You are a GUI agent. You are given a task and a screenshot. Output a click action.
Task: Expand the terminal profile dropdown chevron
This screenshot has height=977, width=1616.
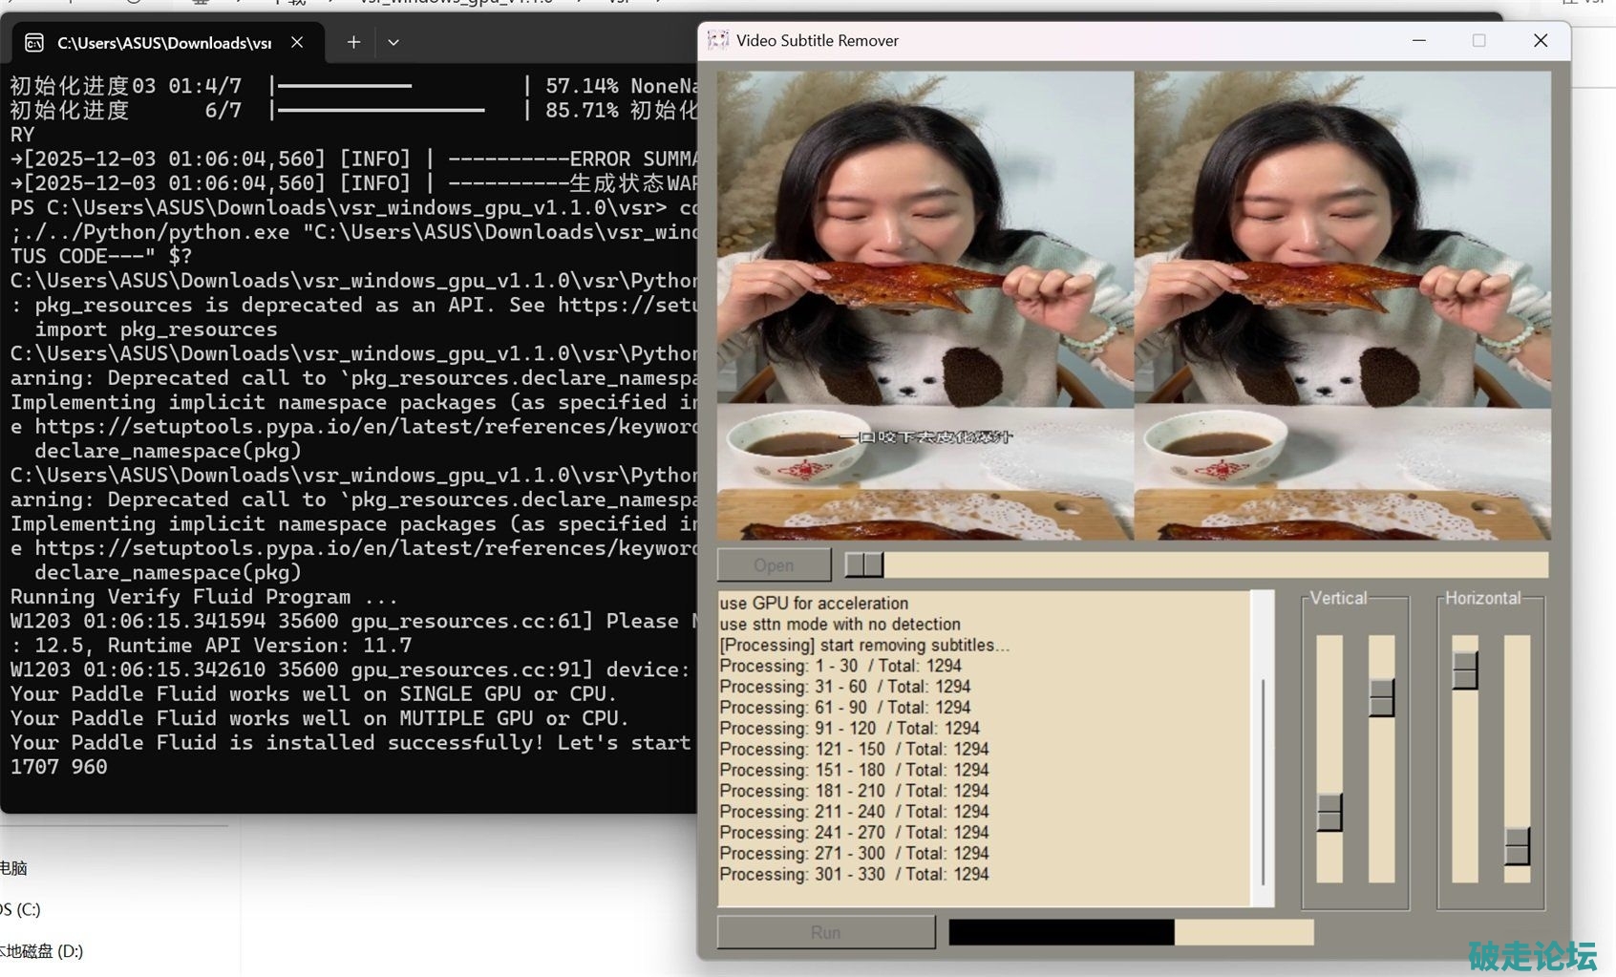coord(393,43)
